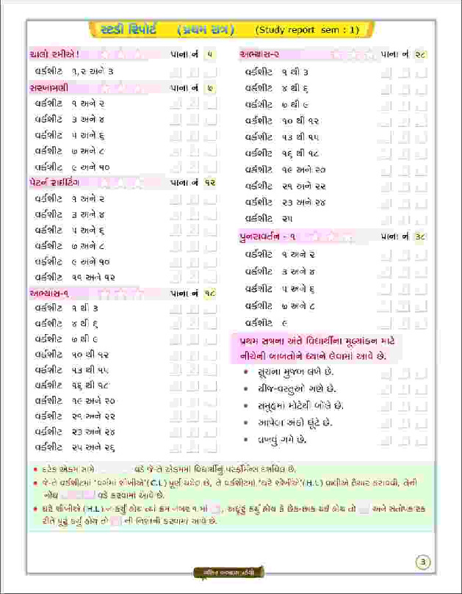Screen dimensions: 462x594
Task: Click page number ૩૮ beside પુનરાવર્તન - ૧
Action: pos(421,237)
